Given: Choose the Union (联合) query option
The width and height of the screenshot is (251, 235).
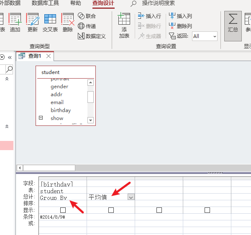Looking at the screenshot, I should [x=87, y=16].
